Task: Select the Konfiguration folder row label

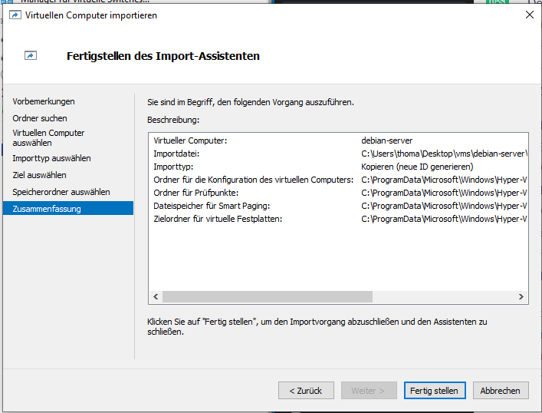Action: 254,180
